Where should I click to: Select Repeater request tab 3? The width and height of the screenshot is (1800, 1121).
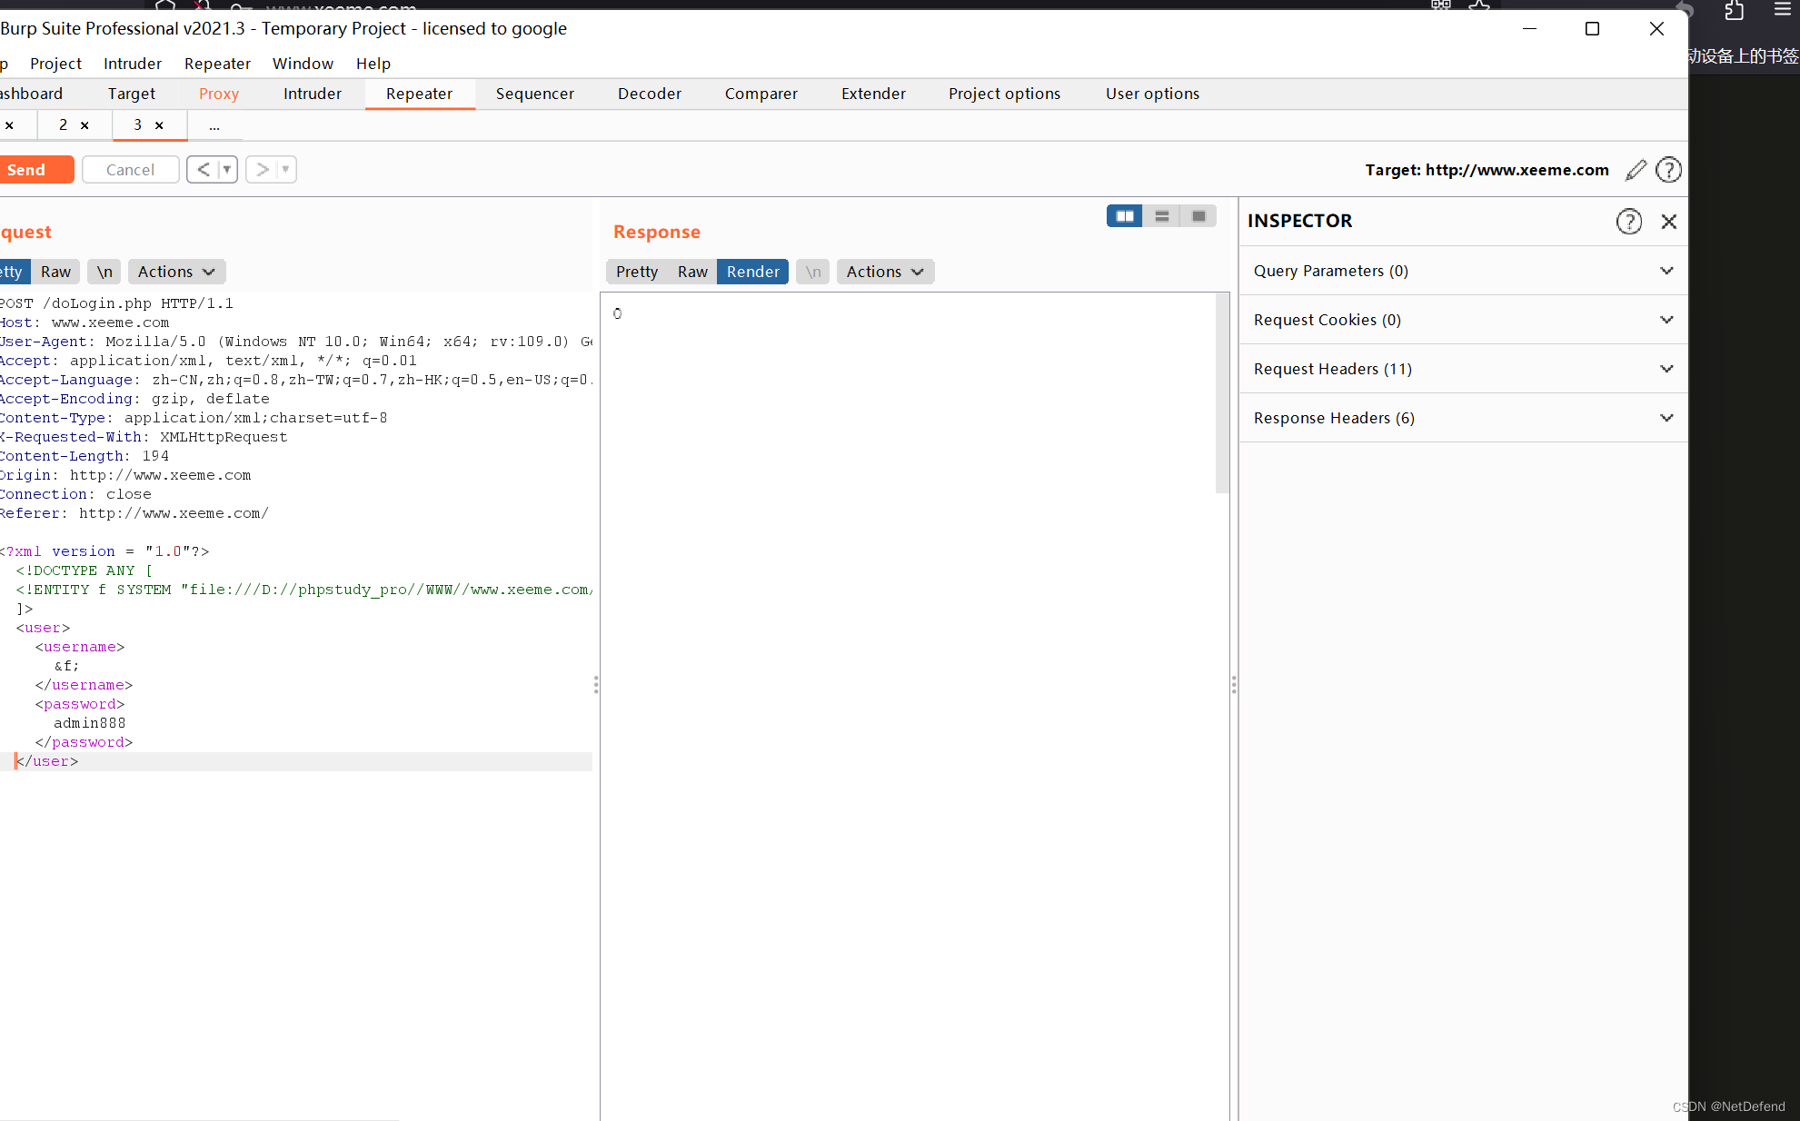pyautogui.click(x=138, y=125)
